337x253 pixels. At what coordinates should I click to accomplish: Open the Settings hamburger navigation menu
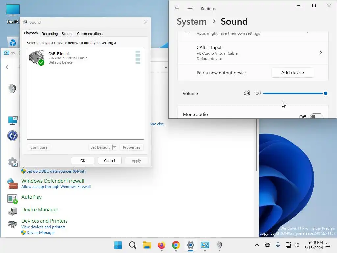(190, 8)
